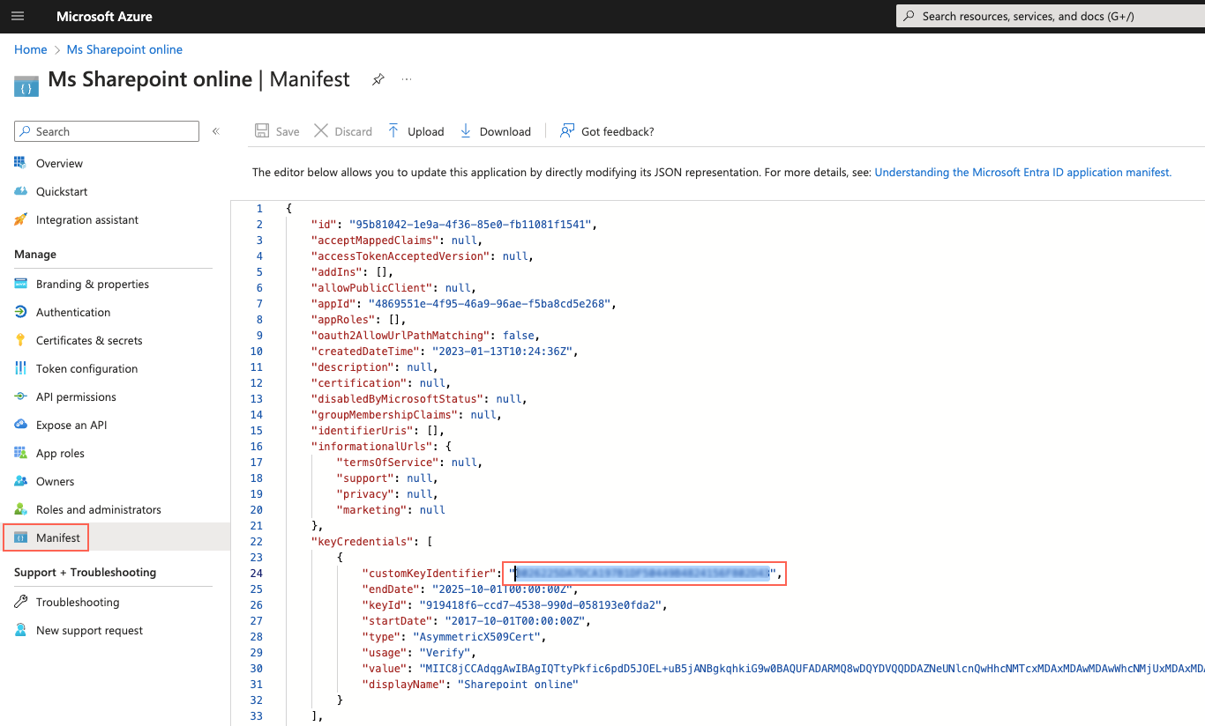Click the blurred customKeyIdentifier value
Image resolution: width=1205 pixels, height=726 pixels.
(x=643, y=574)
